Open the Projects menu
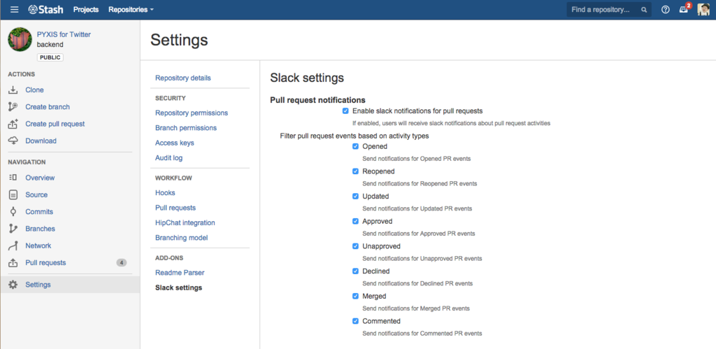Screen dimensions: 716x349 86,10
